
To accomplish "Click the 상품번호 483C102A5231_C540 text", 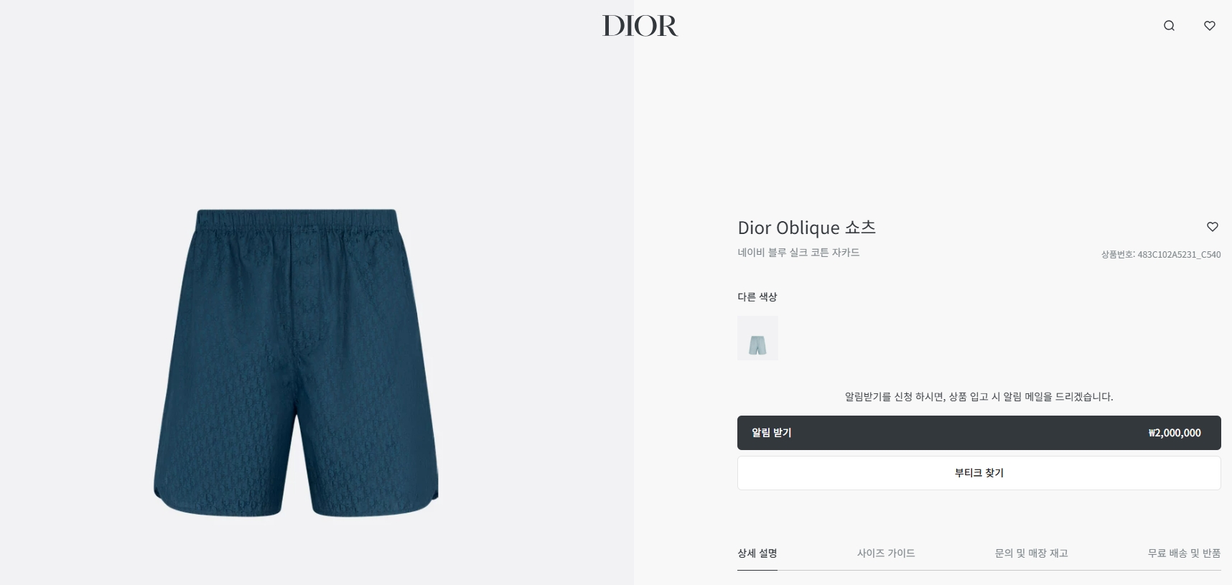I will pos(1161,254).
